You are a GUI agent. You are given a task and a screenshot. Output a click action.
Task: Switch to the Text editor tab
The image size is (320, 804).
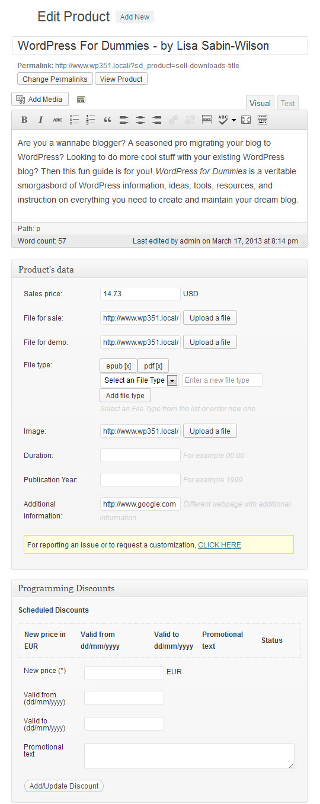(288, 103)
